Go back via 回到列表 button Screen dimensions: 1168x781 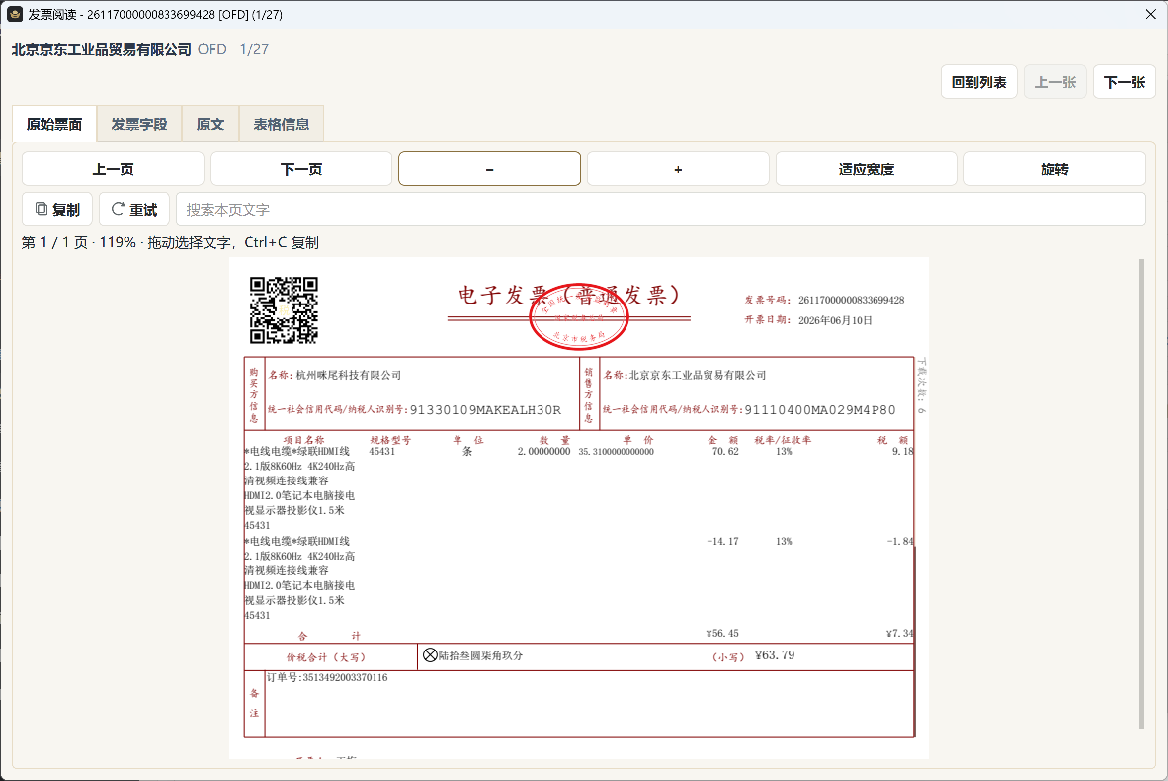[979, 82]
